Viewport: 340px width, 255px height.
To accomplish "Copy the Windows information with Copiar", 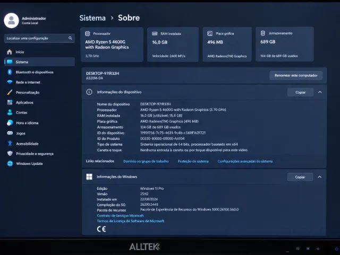I will pyautogui.click(x=300, y=177).
